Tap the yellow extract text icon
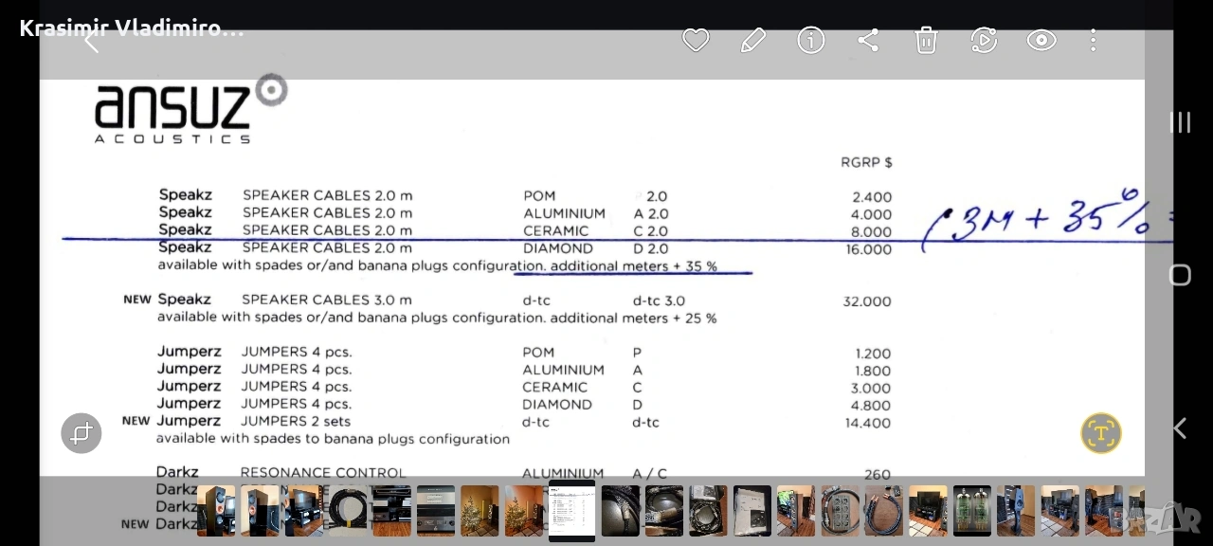The image size is (1213, 546). [1100, 433]
